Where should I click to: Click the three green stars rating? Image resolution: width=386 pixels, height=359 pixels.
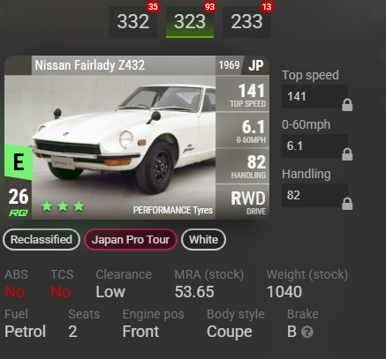click(63, 206)
